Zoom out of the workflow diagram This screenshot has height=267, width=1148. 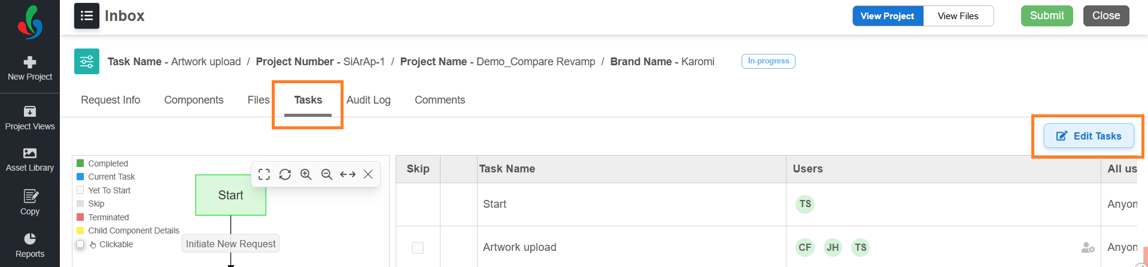[327, 174]
